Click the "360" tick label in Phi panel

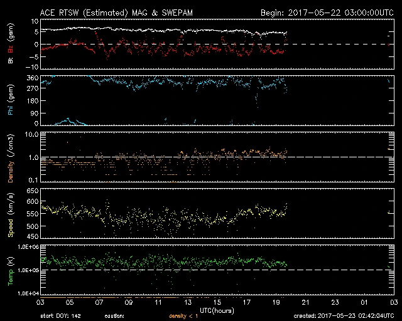point(33,78)
